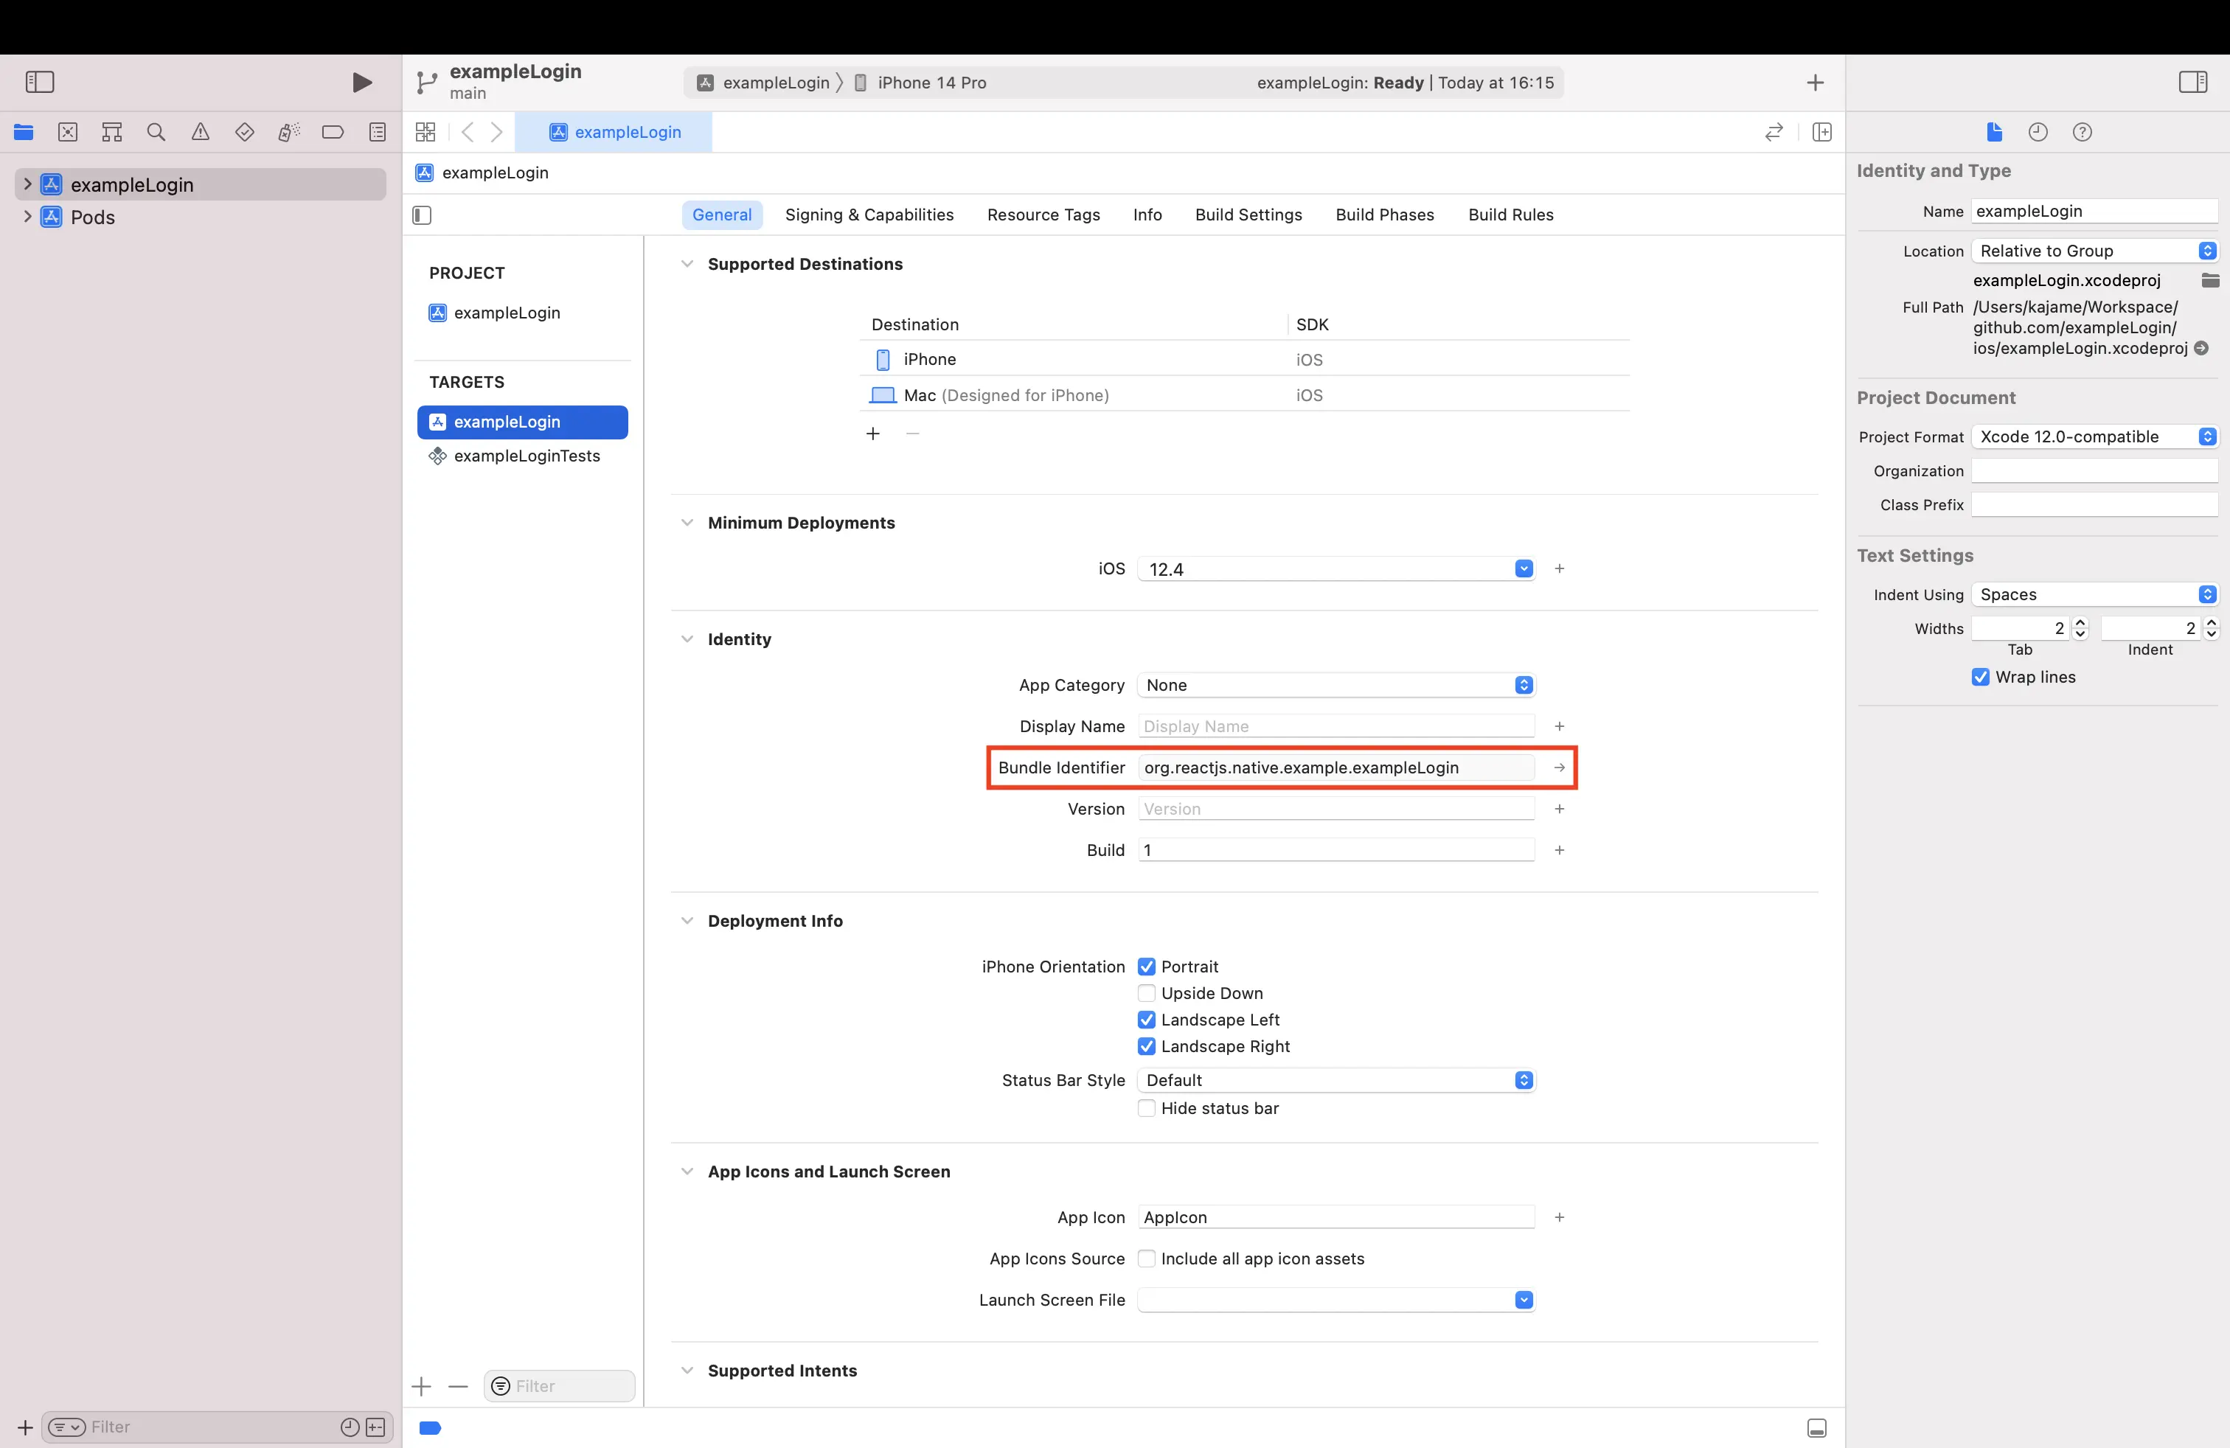2230x1448 pixels.
Task: Collapse Supported Destinations section
Action: (x=687, y=264)
